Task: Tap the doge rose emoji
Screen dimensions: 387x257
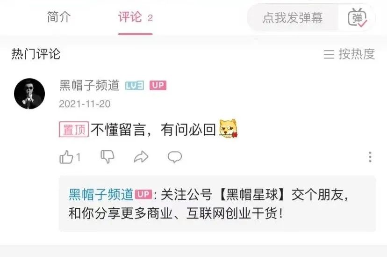Action: [228, 128]
